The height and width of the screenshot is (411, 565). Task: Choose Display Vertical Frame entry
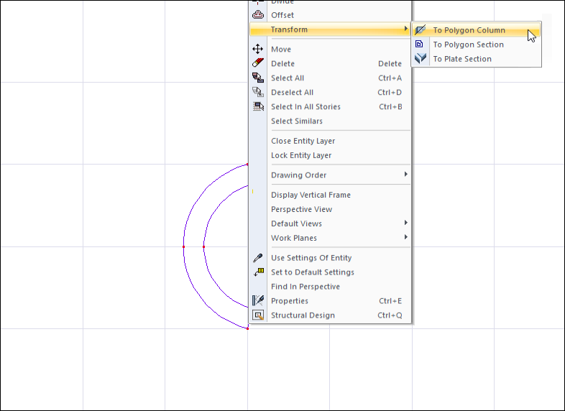(330, 195)
